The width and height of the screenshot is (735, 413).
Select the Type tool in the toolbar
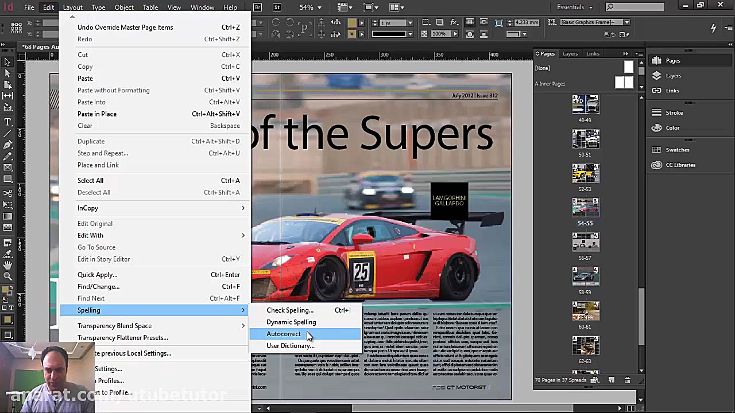(7, 122)
